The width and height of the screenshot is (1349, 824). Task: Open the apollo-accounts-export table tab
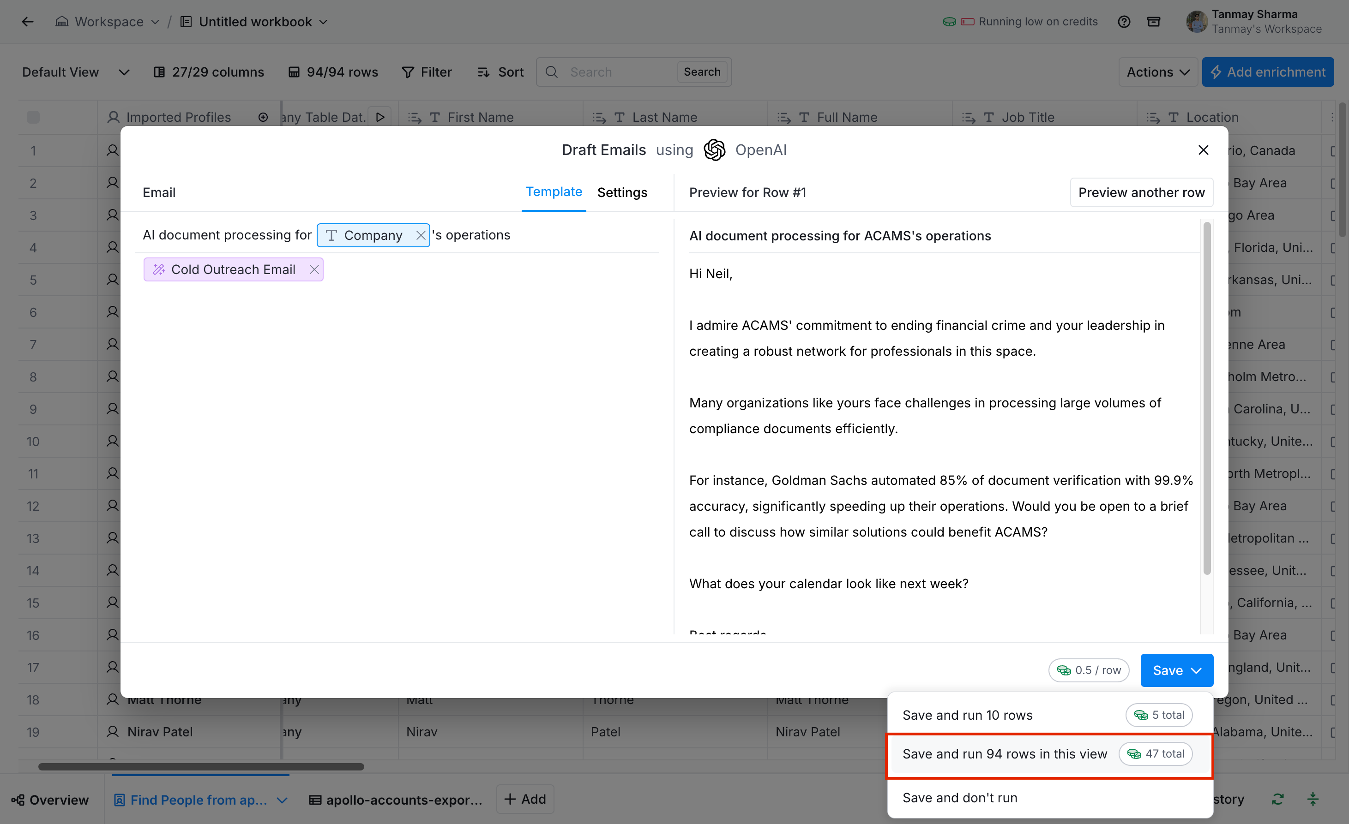pyautogui.click(x=396, y=800)
